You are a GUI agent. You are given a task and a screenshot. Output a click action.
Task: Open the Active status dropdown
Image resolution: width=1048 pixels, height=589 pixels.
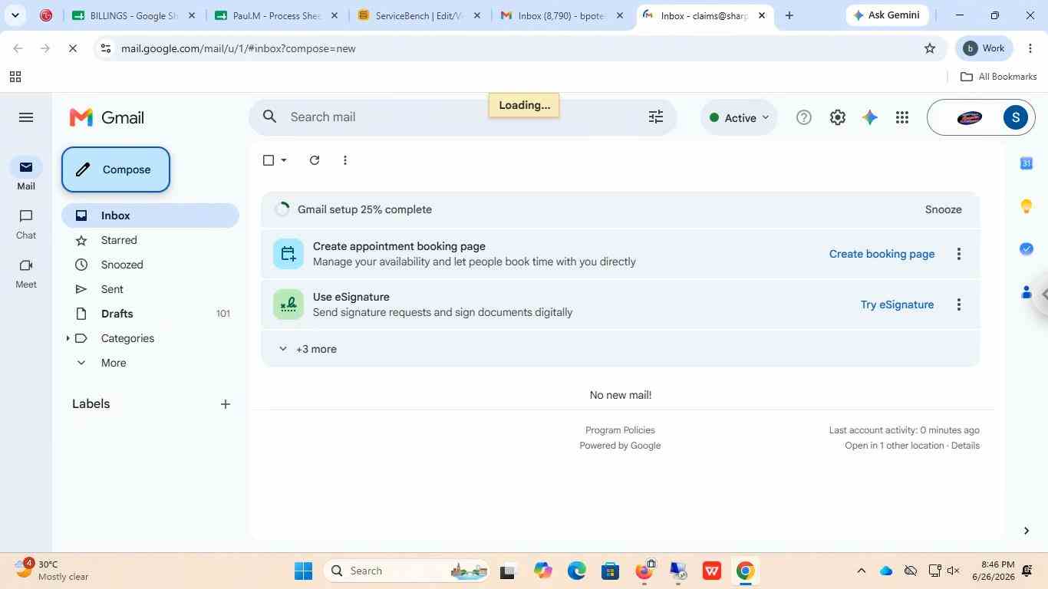click(x=739, y=117)
